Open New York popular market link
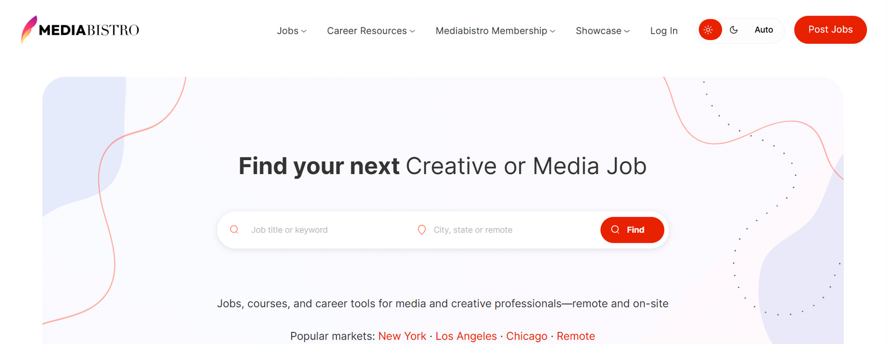Screen dimensions: 887x344 click(402, 336)
